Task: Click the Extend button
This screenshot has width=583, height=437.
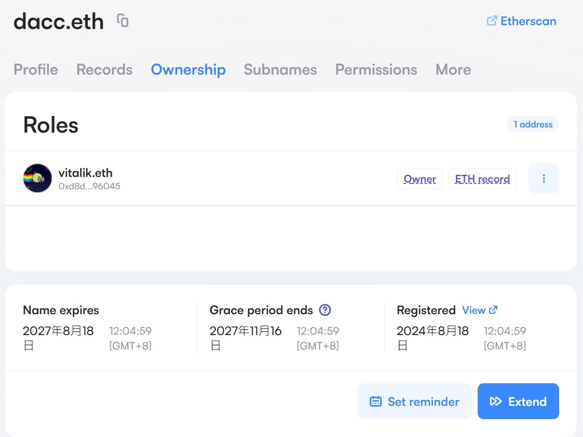Action: coord(518,401)
